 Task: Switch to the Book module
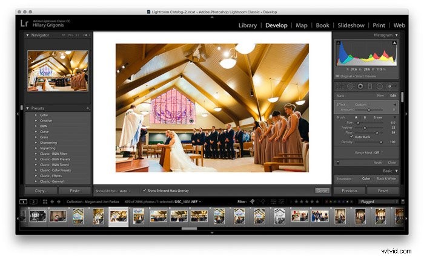click(x=322, y=25)
